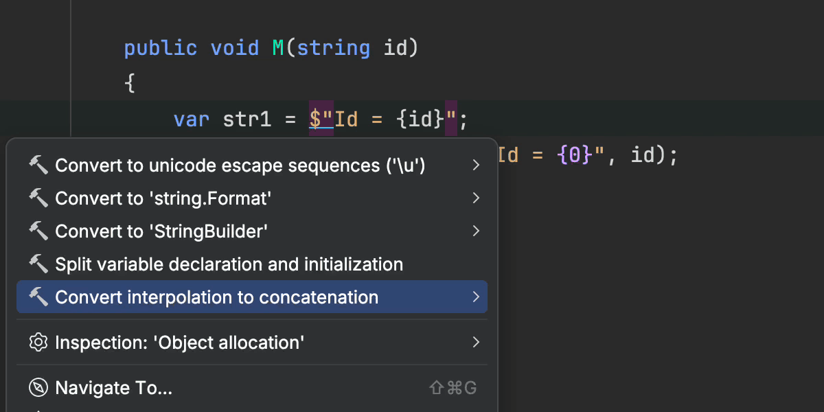Click the M method name in declaration
824x412 pixels.
[x=278, y=49]
